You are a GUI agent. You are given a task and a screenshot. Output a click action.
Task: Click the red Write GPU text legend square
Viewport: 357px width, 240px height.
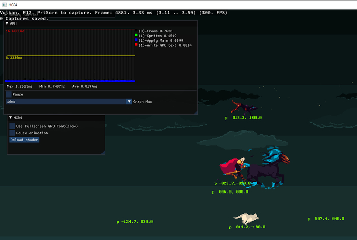(x=136, y=45)
